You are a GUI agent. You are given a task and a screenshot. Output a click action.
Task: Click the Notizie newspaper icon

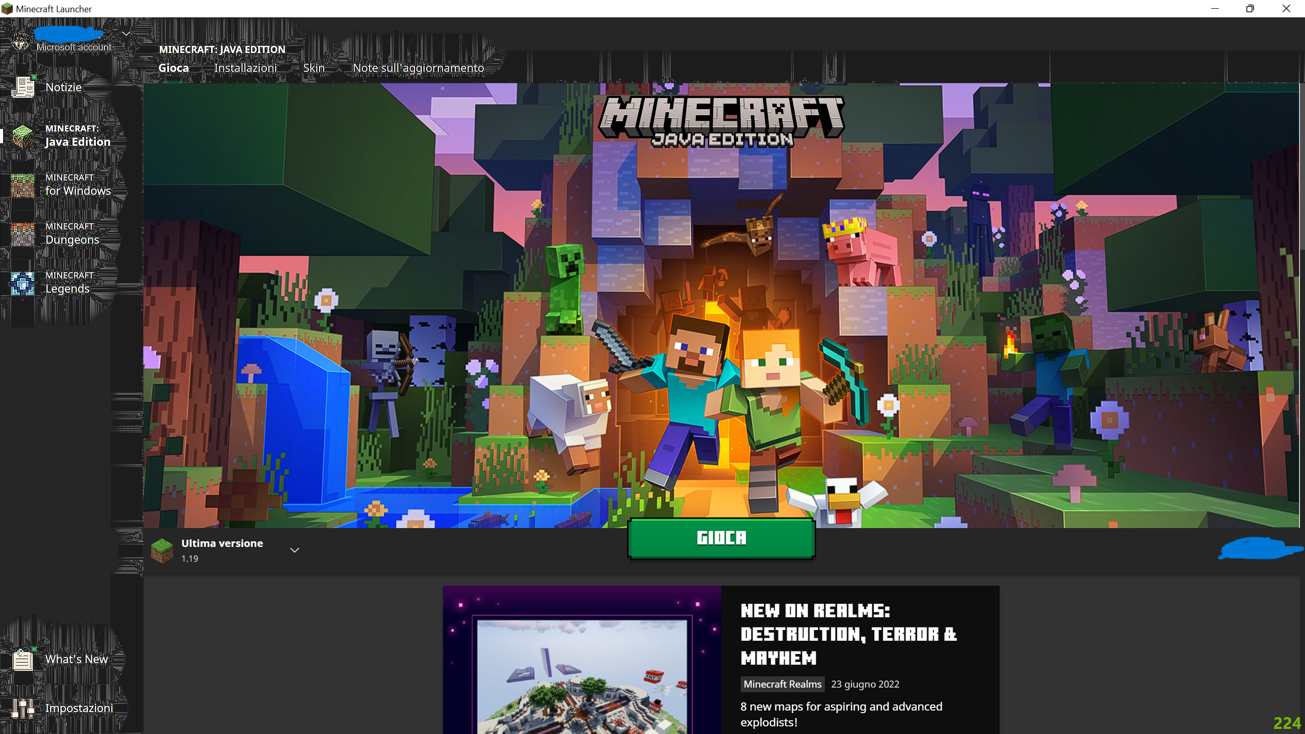pyautogui.click(x=23, y=87)
